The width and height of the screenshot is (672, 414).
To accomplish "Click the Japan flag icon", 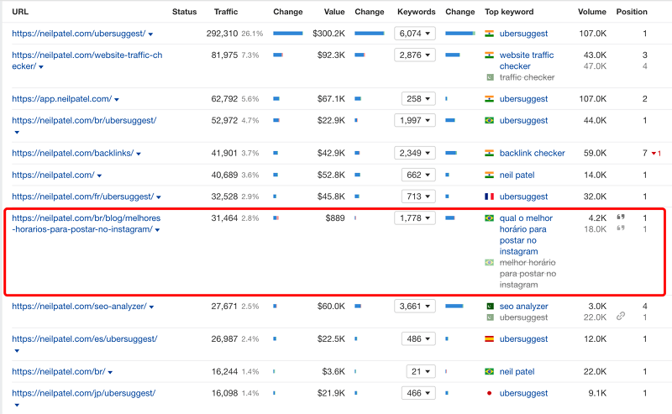I will [489, 393].
